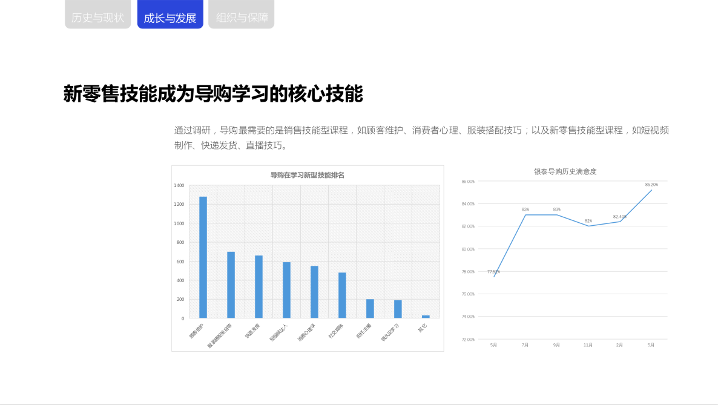718x405 pixels.
Task: Switch to the 历史与现状 tab
Action: point(97,15)
